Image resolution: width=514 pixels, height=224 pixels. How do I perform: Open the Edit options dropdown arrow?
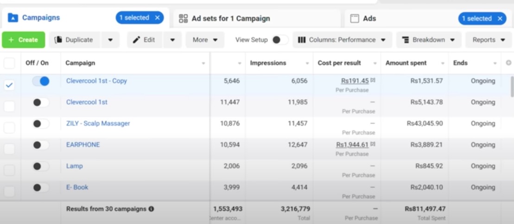pyautogui.click(x=172, y=40)
